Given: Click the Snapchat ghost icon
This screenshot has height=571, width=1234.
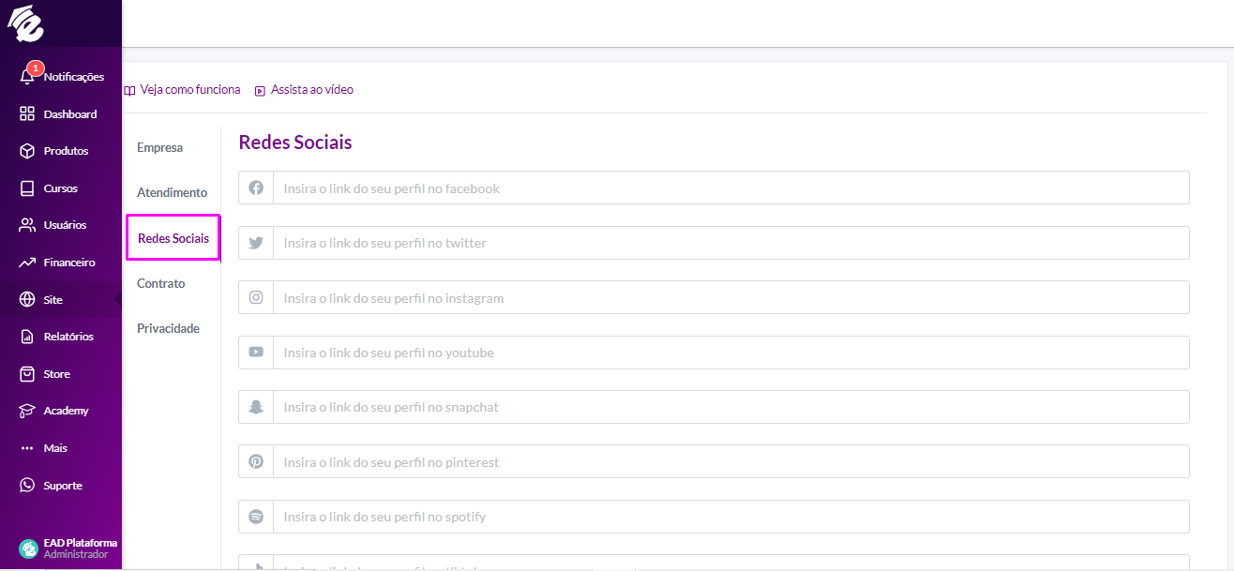Looking at the screenshot, I should click(256, 407).
